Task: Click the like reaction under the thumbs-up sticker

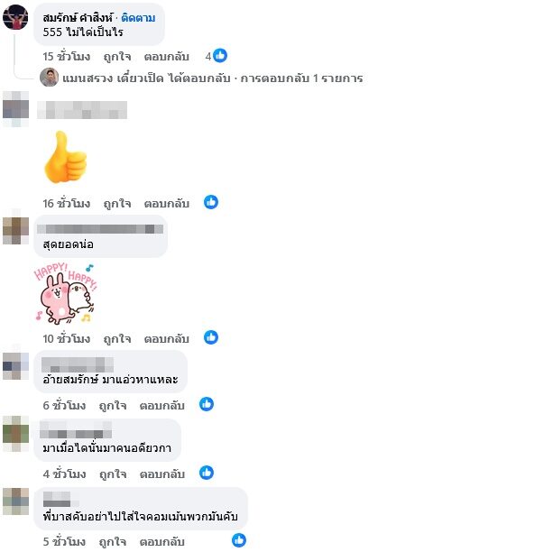Action: [x=211, y=202]
